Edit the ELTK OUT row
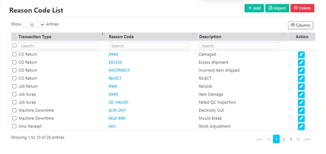The image size is (326, 154). coord(301,110)
